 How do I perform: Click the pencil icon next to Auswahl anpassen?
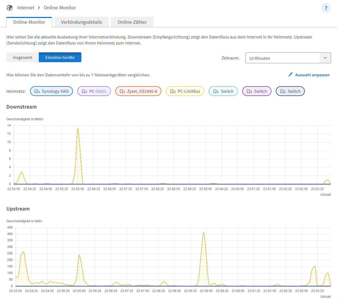(290, 75)
